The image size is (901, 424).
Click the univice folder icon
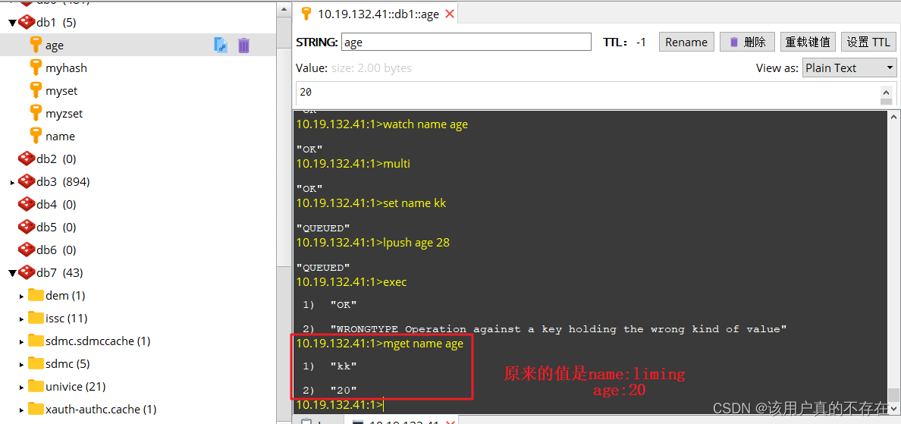click(36, 386)
